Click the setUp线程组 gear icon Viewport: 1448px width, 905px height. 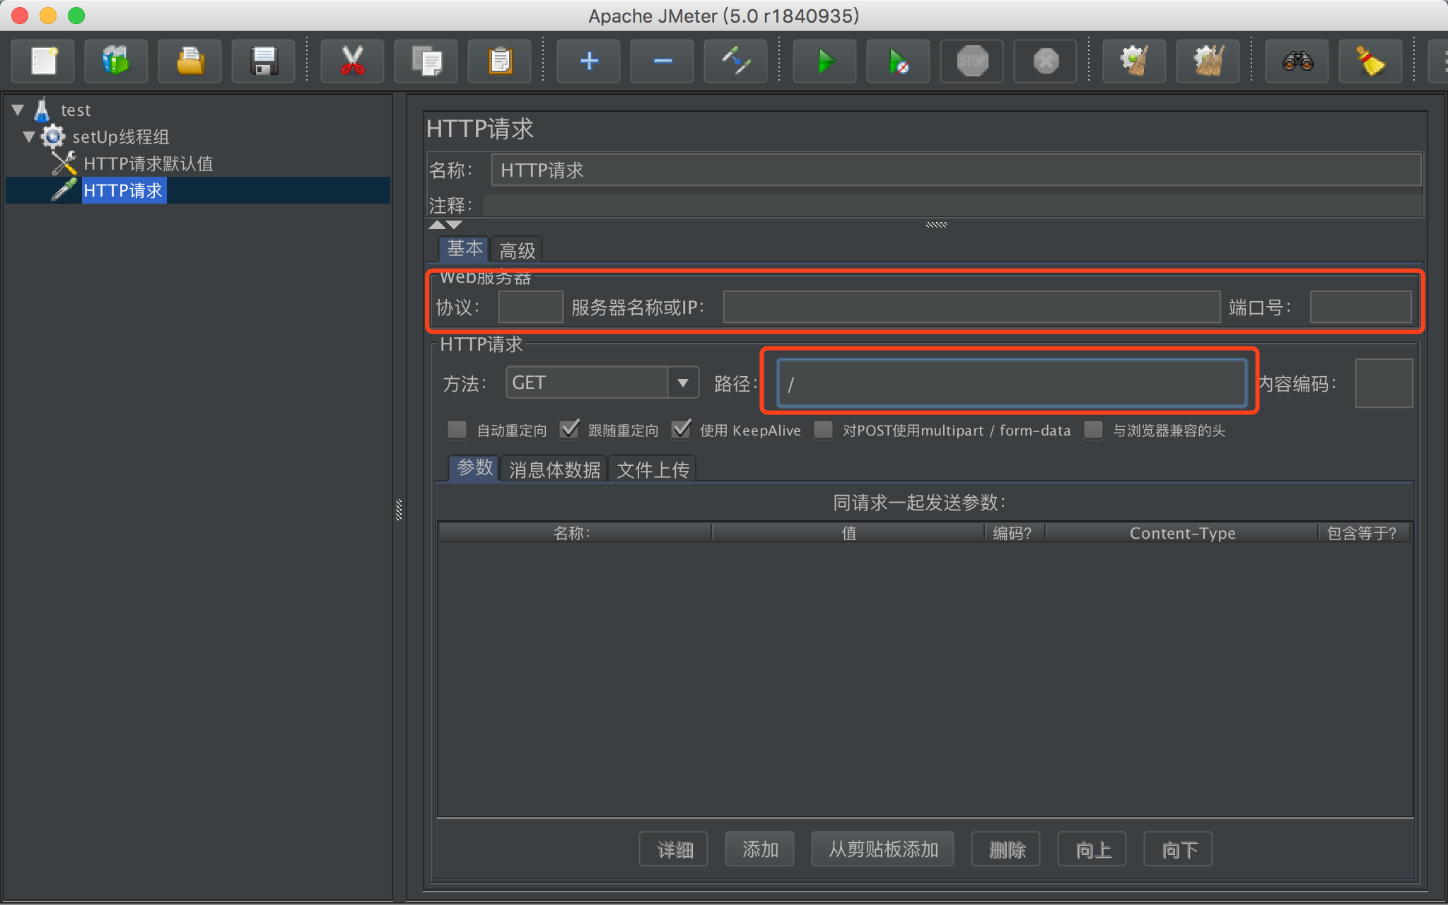tap(53, 136)
